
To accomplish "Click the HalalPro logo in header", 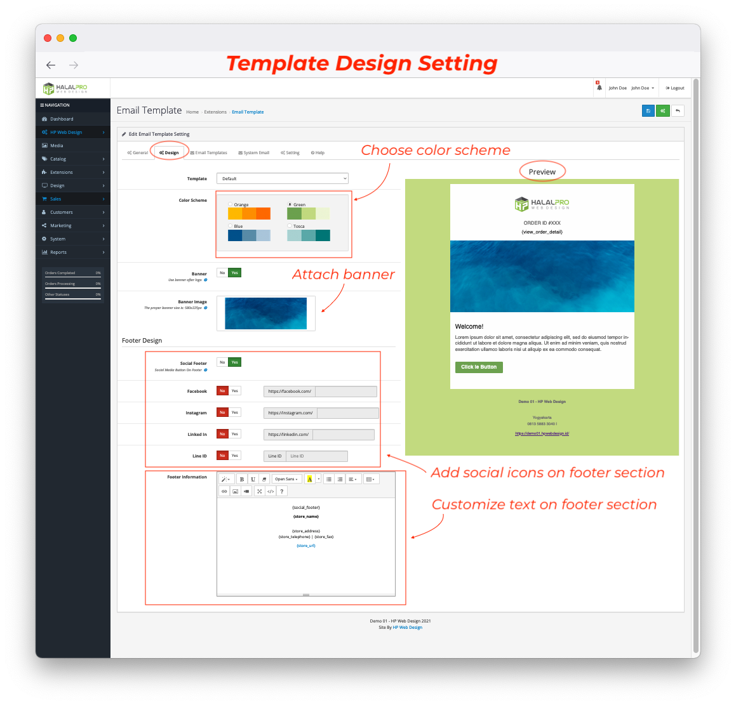I will 65,88.
